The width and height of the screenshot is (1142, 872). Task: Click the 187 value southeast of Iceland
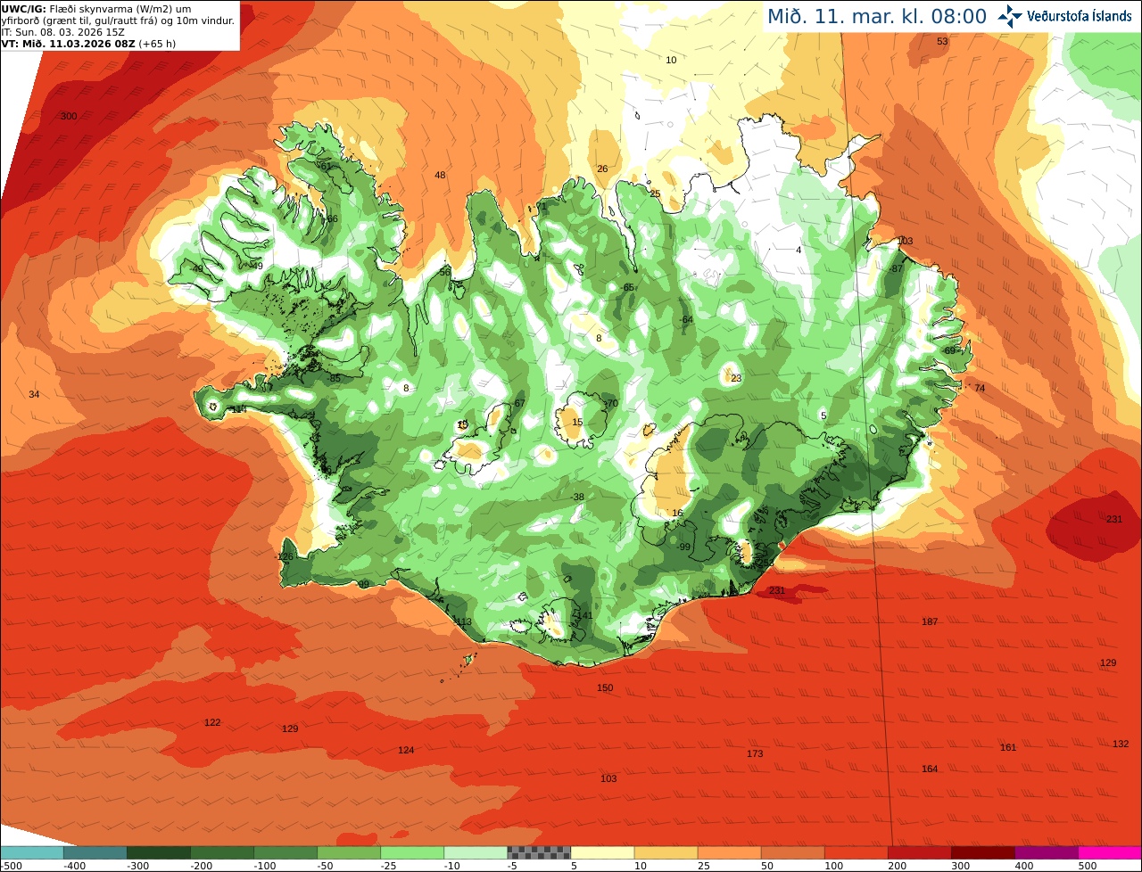pyautogui.click(x=930, y=622)
